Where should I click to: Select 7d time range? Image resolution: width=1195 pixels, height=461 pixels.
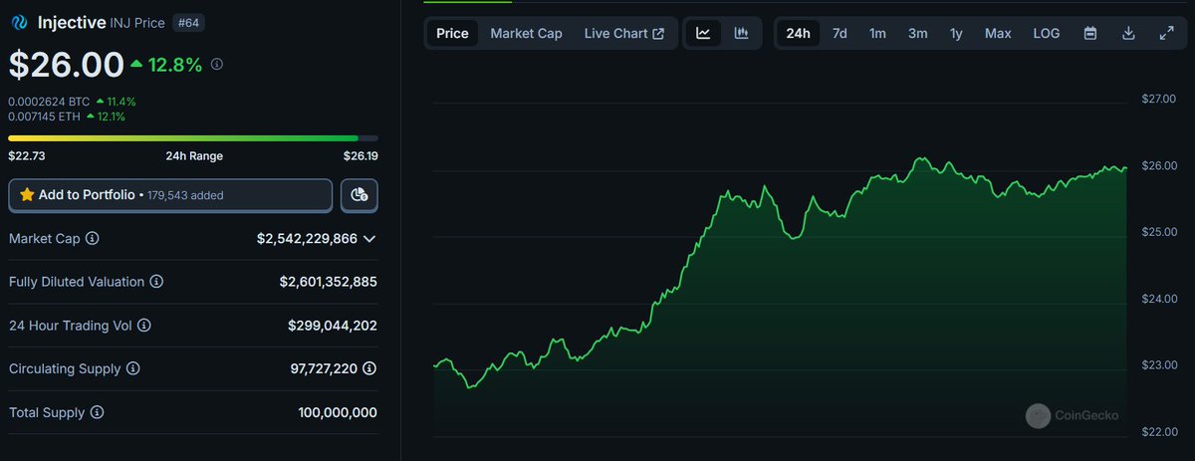[839, 33]
